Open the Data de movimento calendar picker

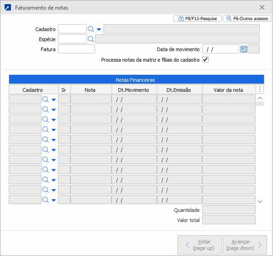point(243,49)
